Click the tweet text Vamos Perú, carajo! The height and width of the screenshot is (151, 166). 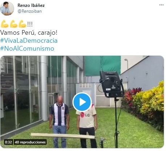click(29, 33)
